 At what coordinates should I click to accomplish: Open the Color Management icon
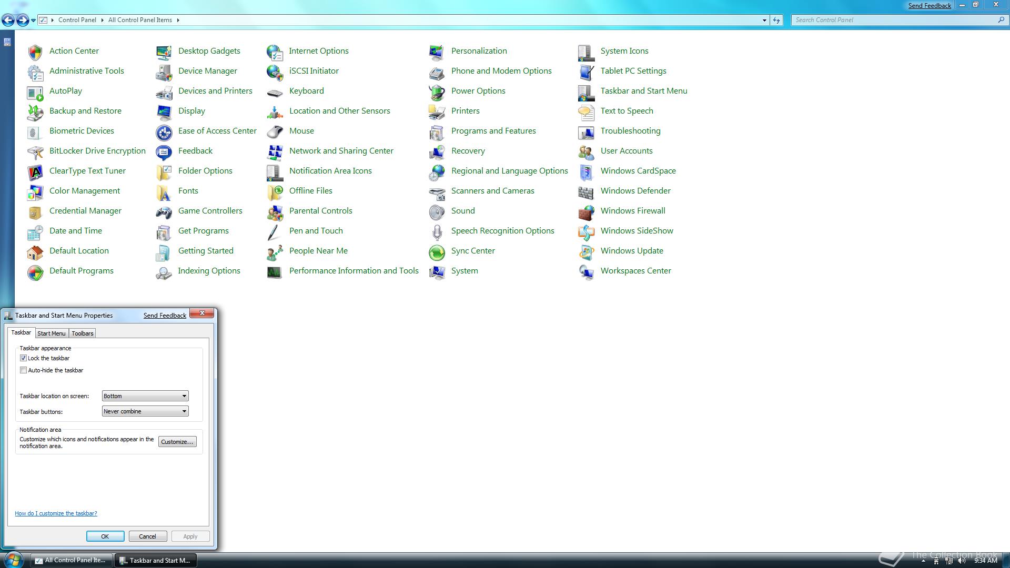pos(35,191)
